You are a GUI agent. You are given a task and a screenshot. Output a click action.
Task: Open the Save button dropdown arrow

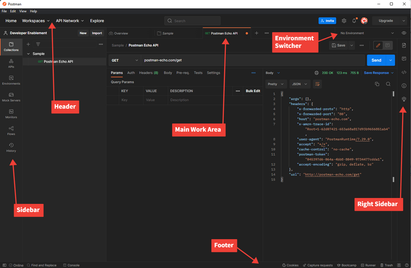352,45
